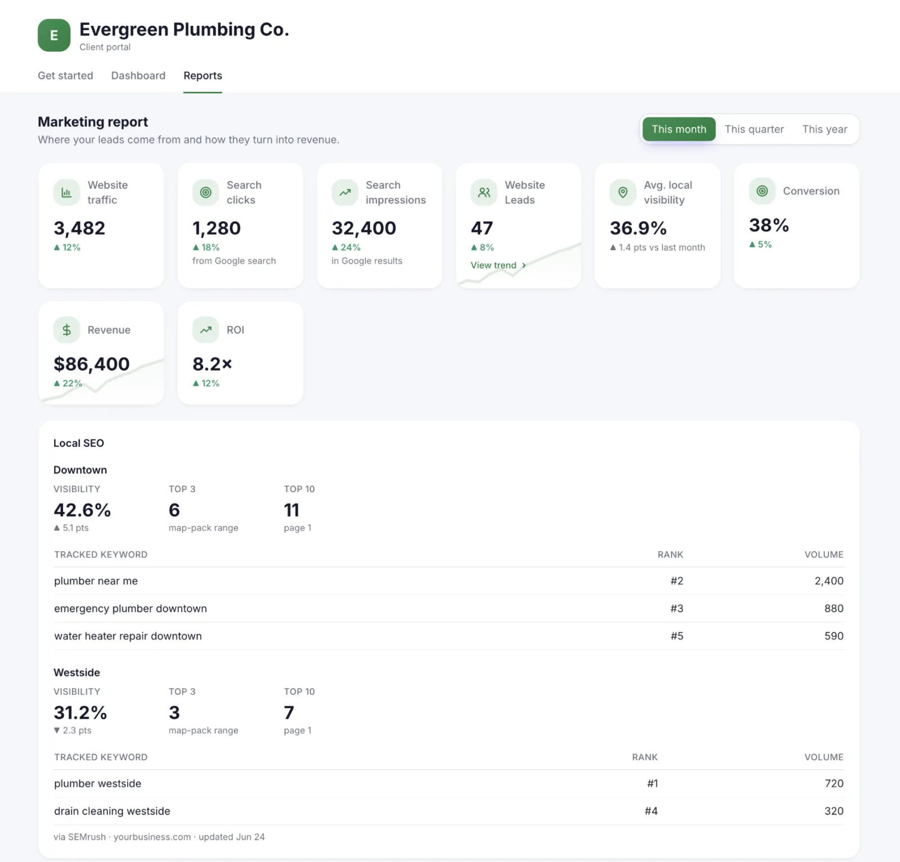The image size is (900, 862).
Task: Click the 8.2× ROI value
Action: pyautogui.click(x=212, y=364)
